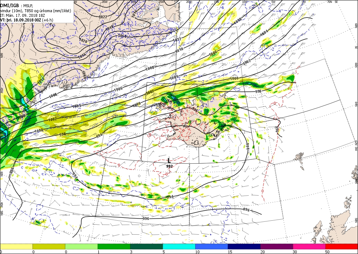Click the 70N latitude label
The width and height of the screenshot is (358, 254).
coord(329,2)
